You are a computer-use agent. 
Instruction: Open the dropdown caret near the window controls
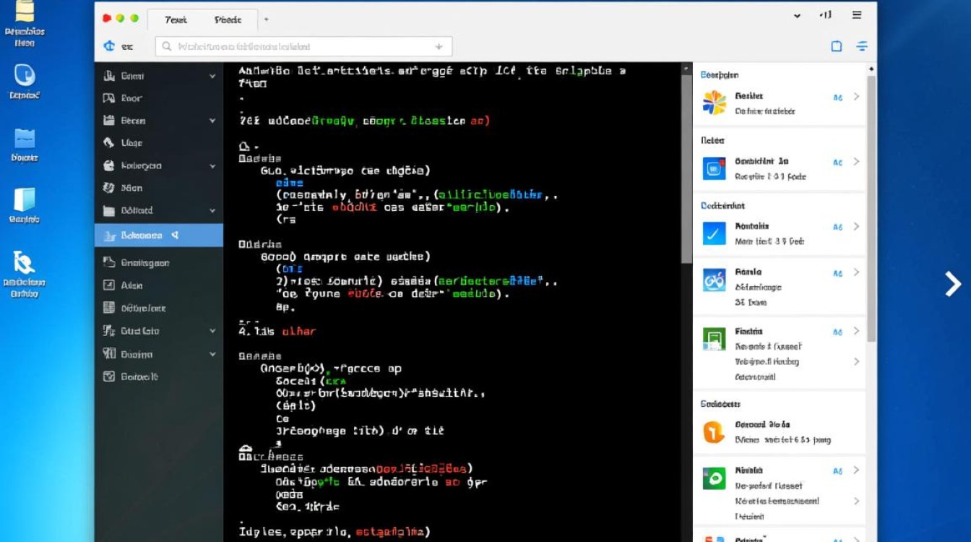click(797, 15)
